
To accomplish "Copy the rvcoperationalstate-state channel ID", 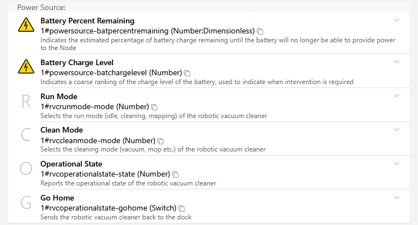I will [175, 174].
